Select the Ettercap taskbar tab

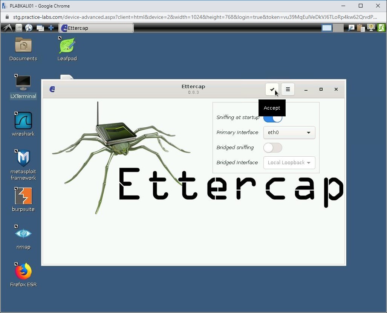(x=96, y=27)
